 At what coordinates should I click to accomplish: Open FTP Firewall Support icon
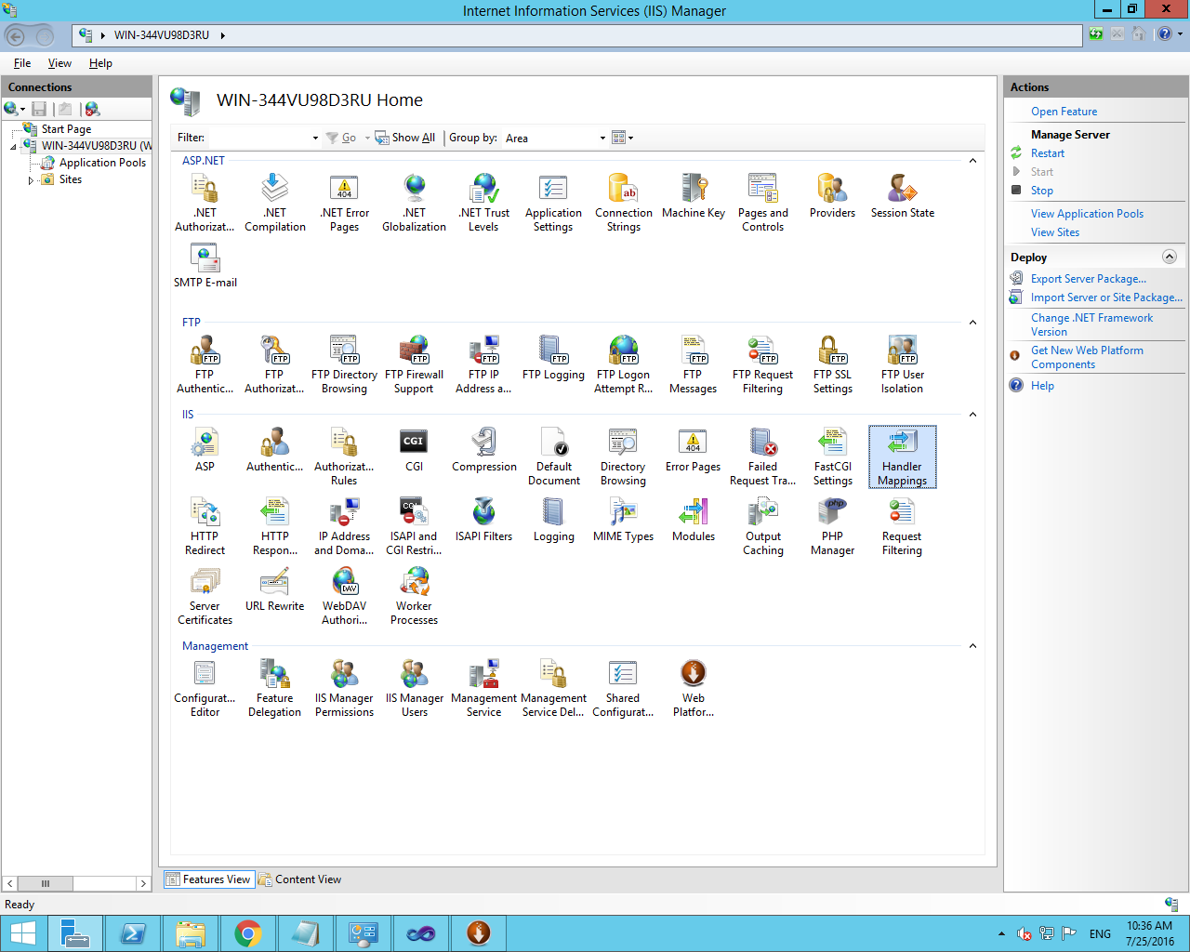point(414,364)
